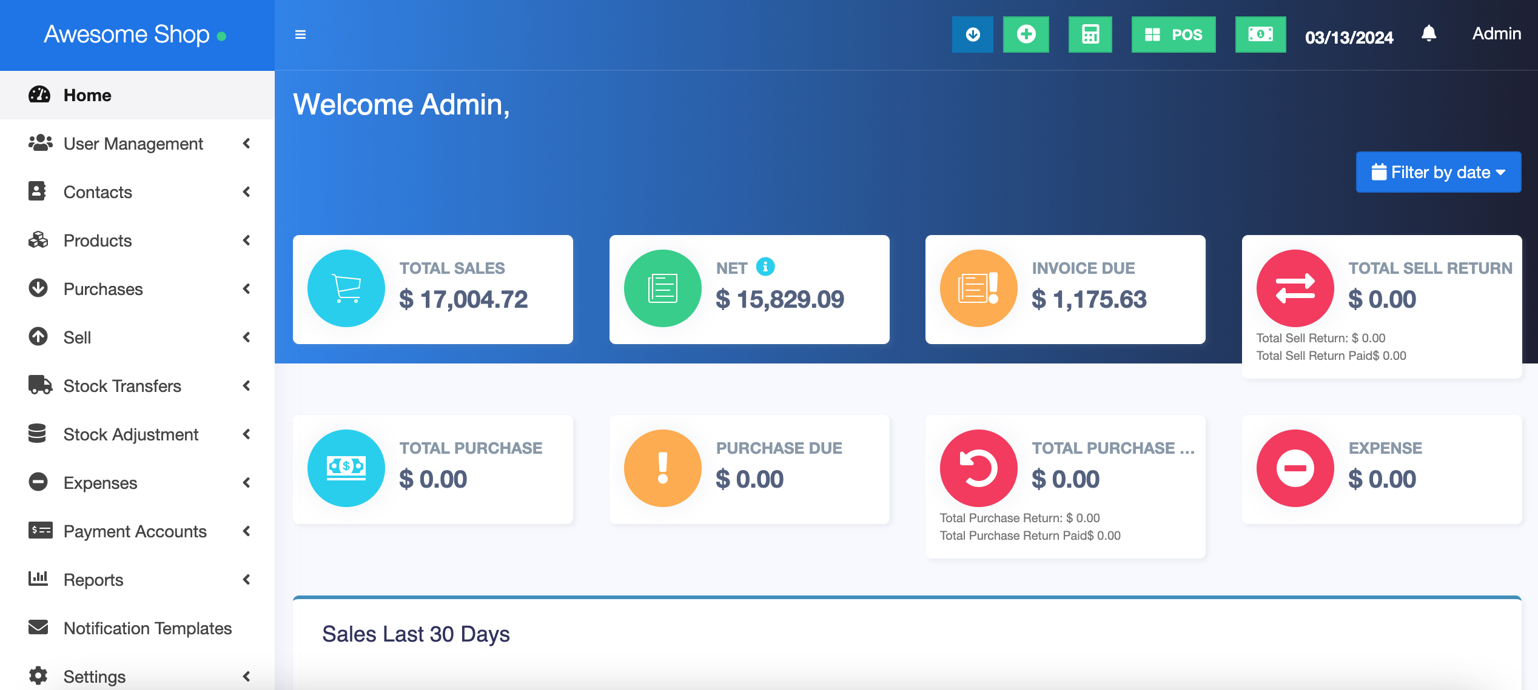The height and width of the screenshot is (690, 1538).
Task: Open notifications with the bell icon
Action: pyautogui.click(x=1428, y=33)
